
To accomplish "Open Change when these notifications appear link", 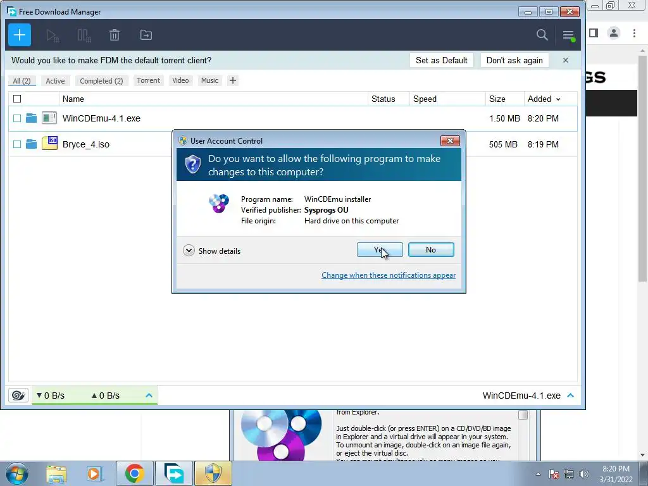I will pos(389,275).
